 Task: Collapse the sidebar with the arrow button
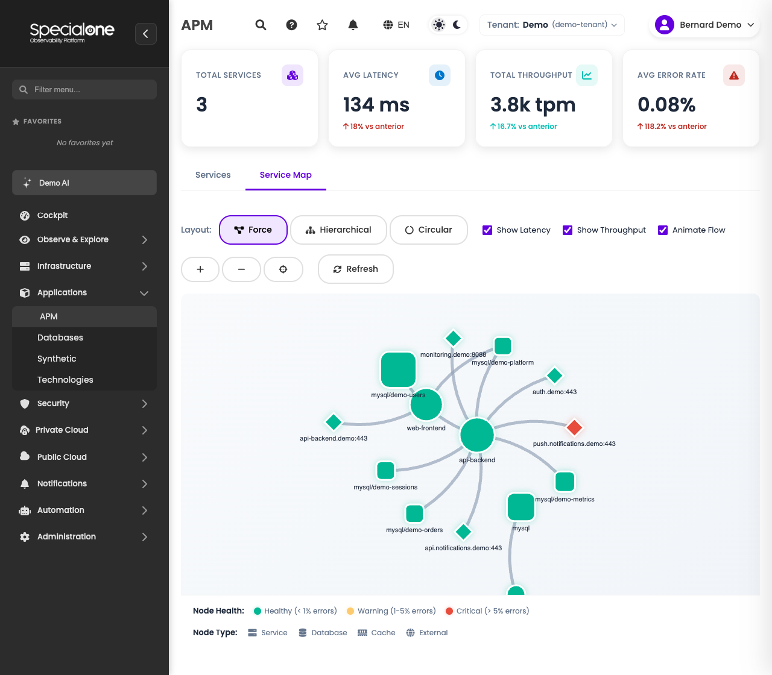[145, 34]
